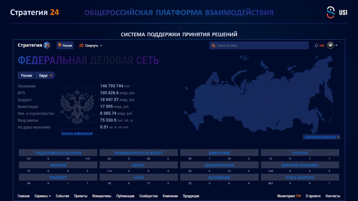The height and width of the screenshot is (201, 358).
Task: Click the Russian coat of arms emblem
Action: coord(77,107)
